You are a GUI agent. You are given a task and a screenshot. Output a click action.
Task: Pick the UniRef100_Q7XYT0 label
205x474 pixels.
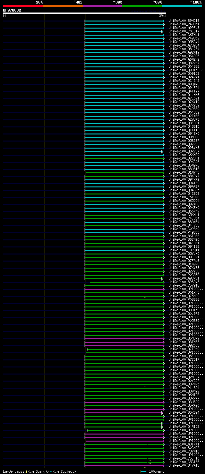click(184, 102)
